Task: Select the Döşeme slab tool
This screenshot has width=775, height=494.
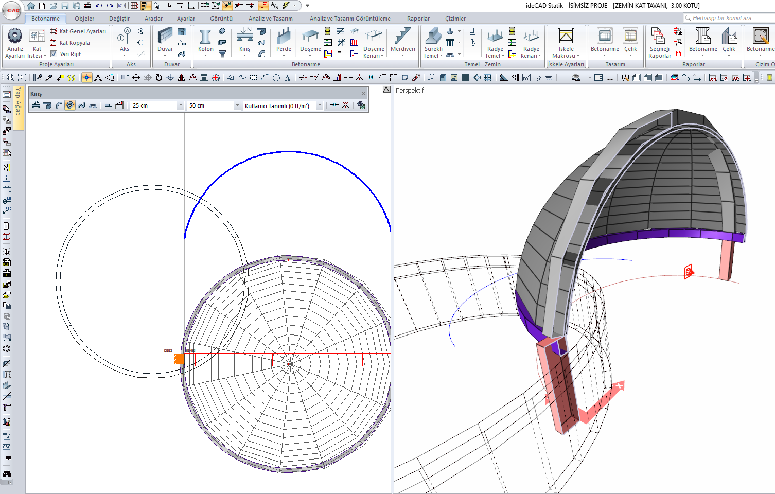Action: [310, 42]
